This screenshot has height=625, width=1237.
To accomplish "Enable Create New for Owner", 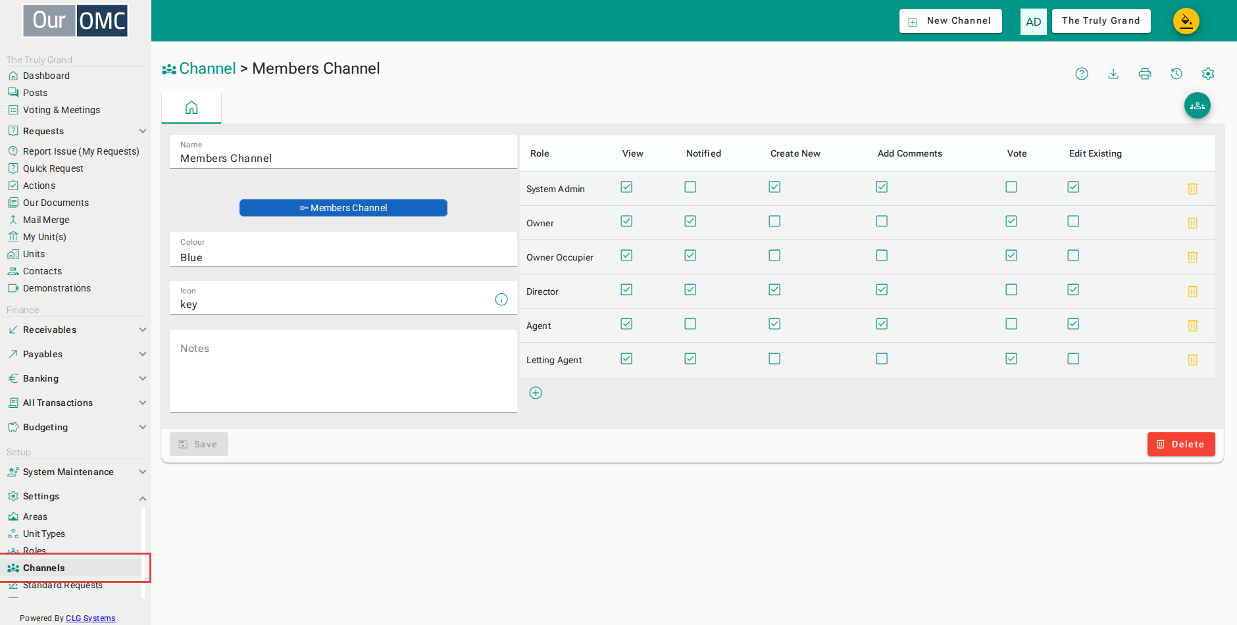I will click(774, 221).
